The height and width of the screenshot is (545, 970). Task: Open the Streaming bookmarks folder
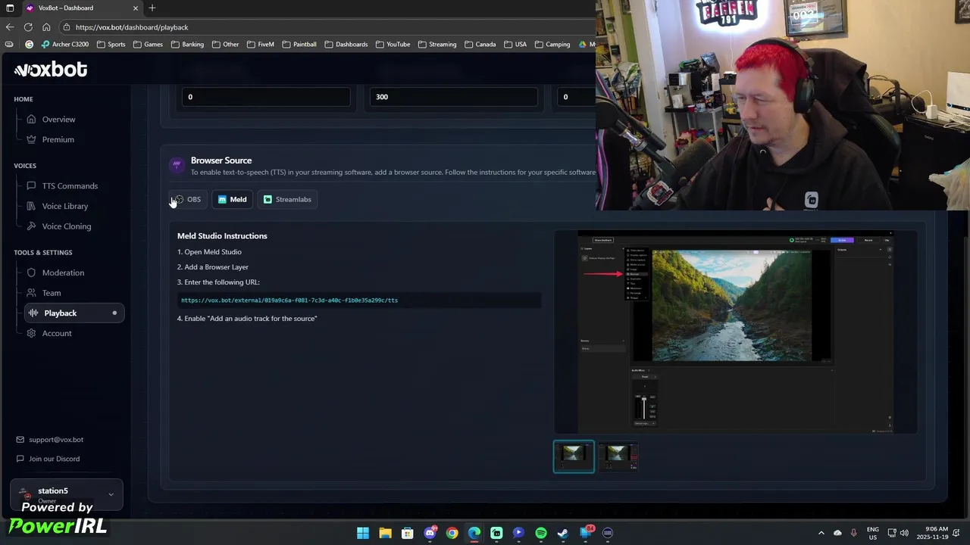coord(436,44)
